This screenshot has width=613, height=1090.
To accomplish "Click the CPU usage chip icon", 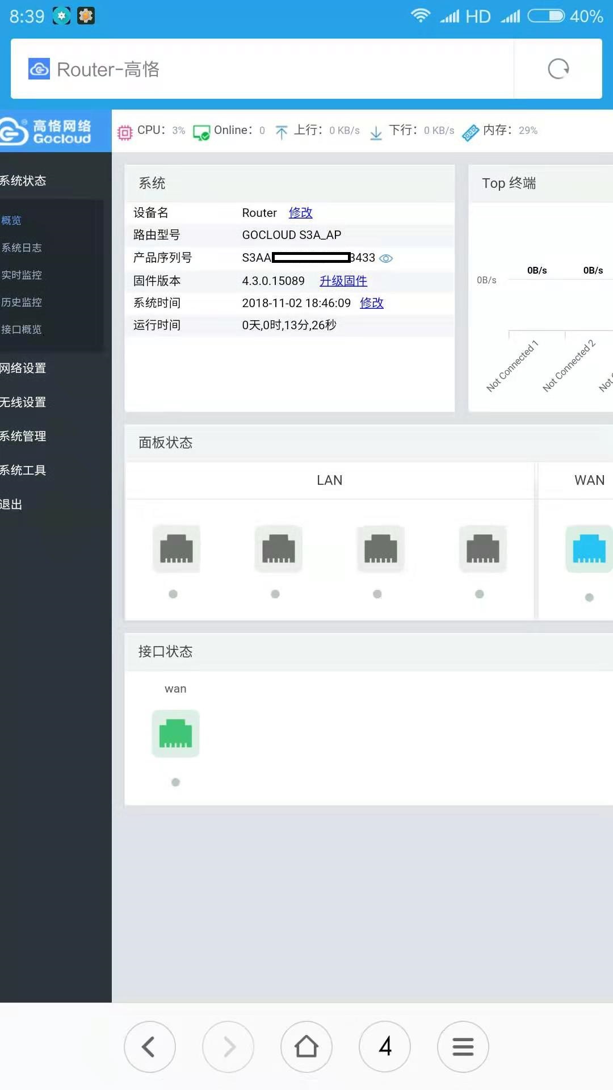I will 125,132.
